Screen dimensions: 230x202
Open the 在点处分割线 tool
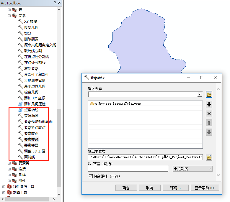pyautogui.click(x=35, y=63)
